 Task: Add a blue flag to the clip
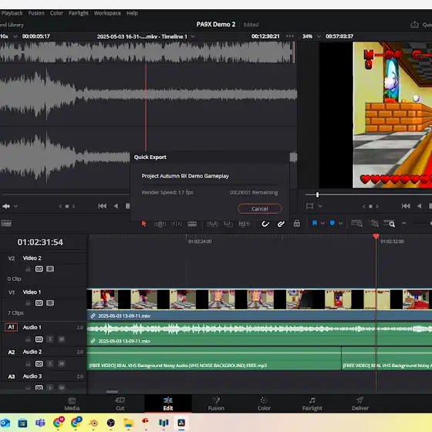pos(315,223)
